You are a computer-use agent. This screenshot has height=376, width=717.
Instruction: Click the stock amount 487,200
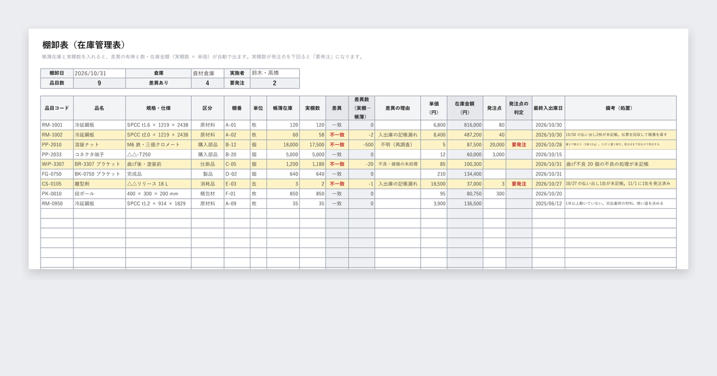(x=465, y=135)
